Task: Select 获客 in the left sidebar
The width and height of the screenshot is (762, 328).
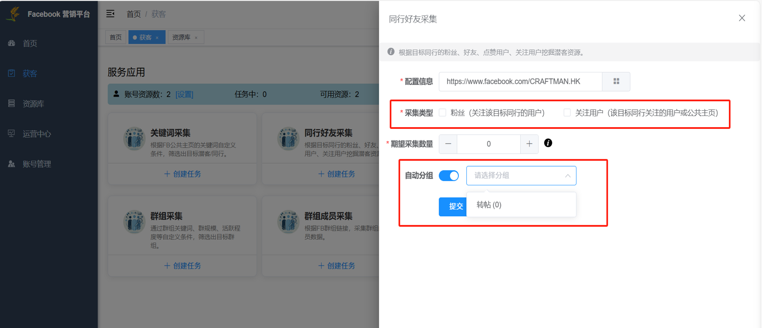Action: (30, 74)
